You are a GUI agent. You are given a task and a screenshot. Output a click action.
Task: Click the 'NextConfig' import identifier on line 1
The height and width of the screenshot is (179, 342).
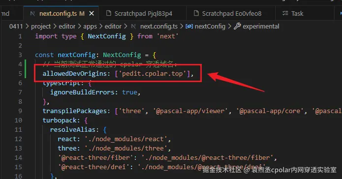click(107, 36)
